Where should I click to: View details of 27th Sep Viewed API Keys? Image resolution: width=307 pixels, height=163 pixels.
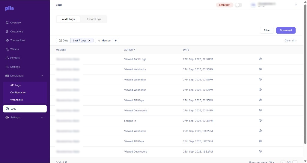[260, 100]
